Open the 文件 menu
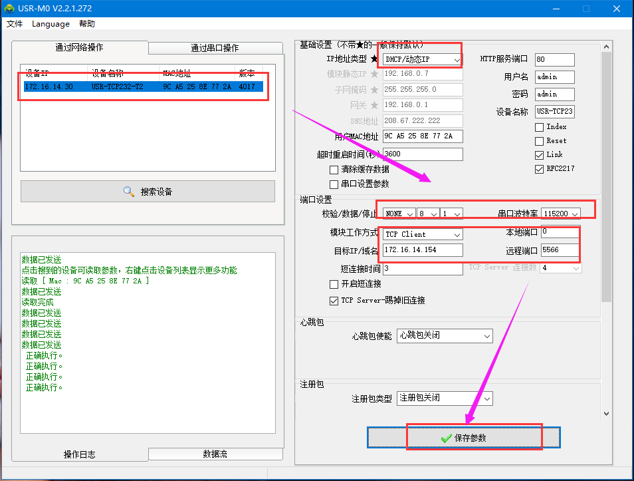Screen dimensions: 634x481 (x=14, y=24)
